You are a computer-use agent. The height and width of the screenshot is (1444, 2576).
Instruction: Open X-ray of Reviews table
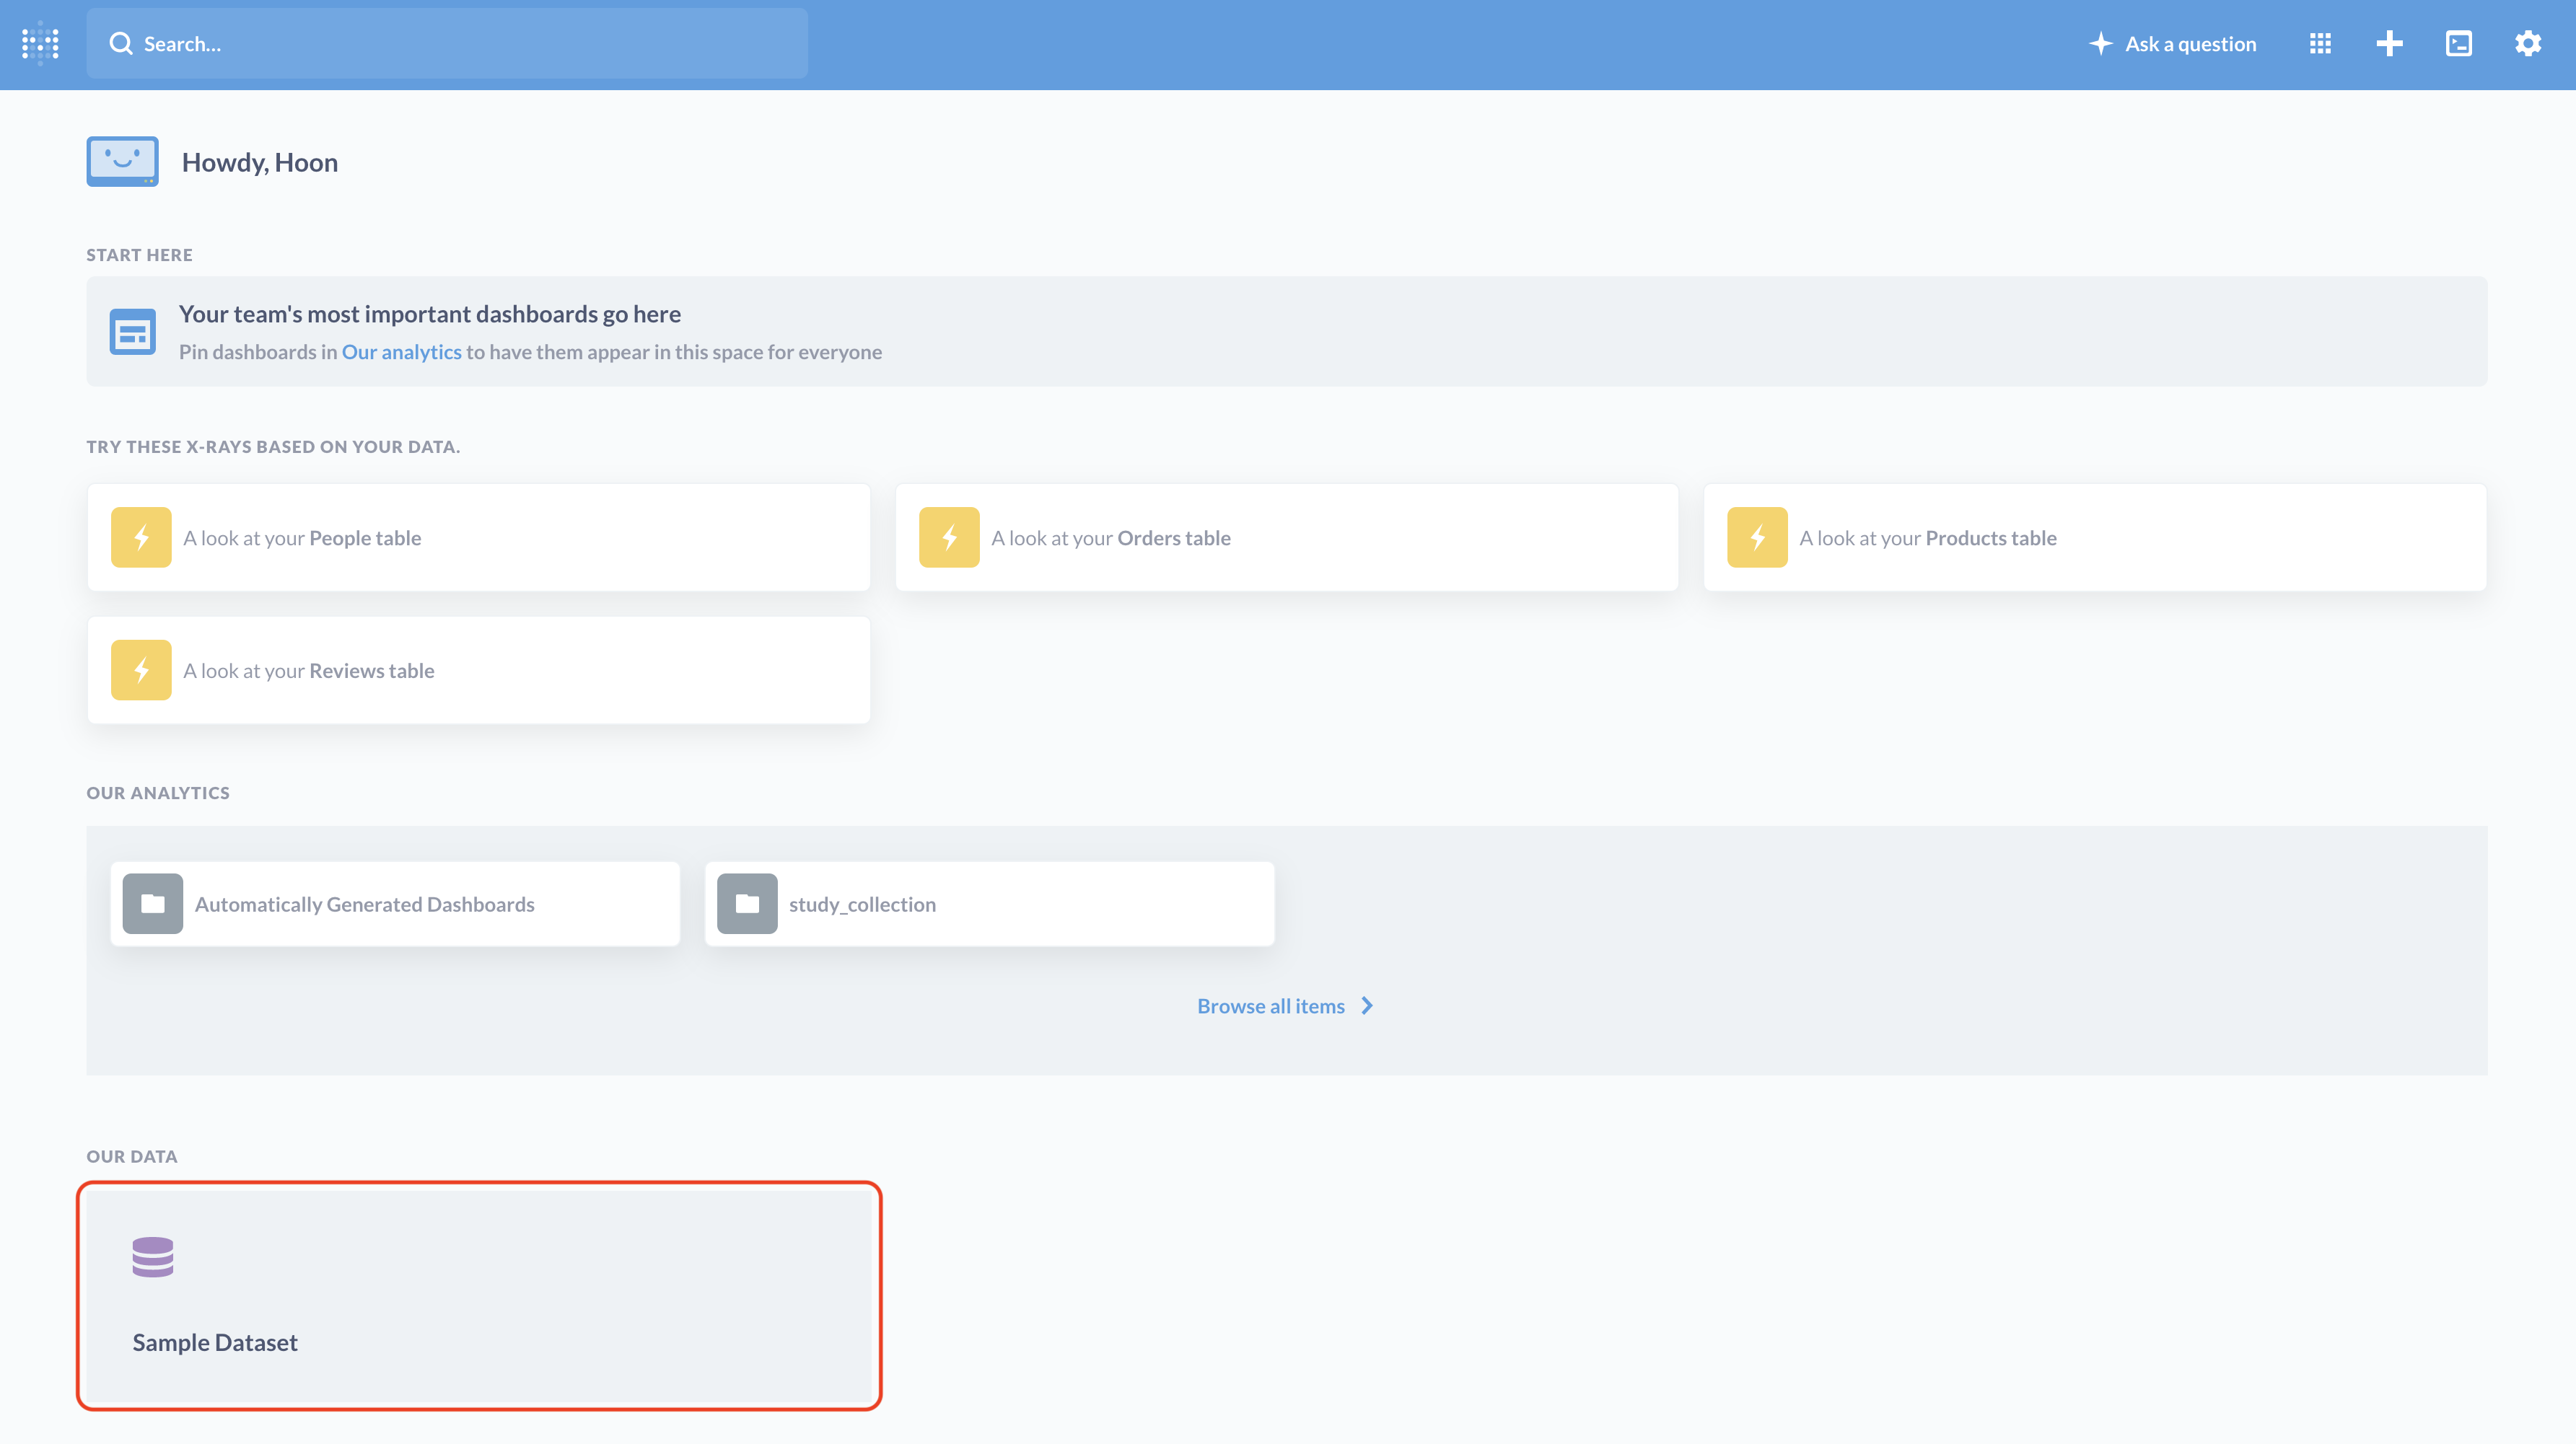479,671
